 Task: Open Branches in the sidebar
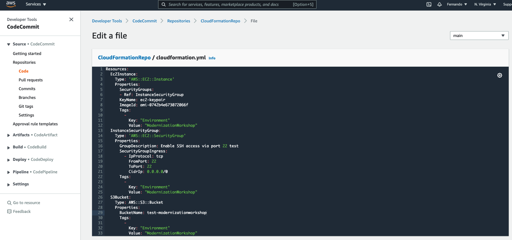coord(27,97)
